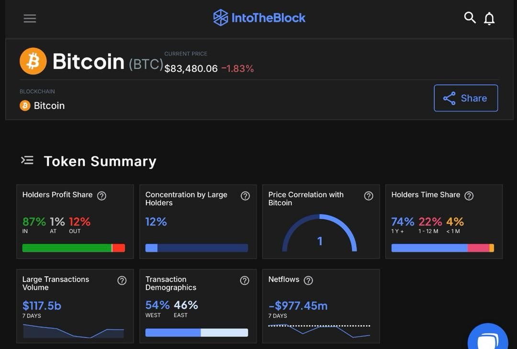The width and height of the screenshot is (517, 349).
Task: Click the orange Bitcoin logo beside the title
Action: [x=33, y=61]
